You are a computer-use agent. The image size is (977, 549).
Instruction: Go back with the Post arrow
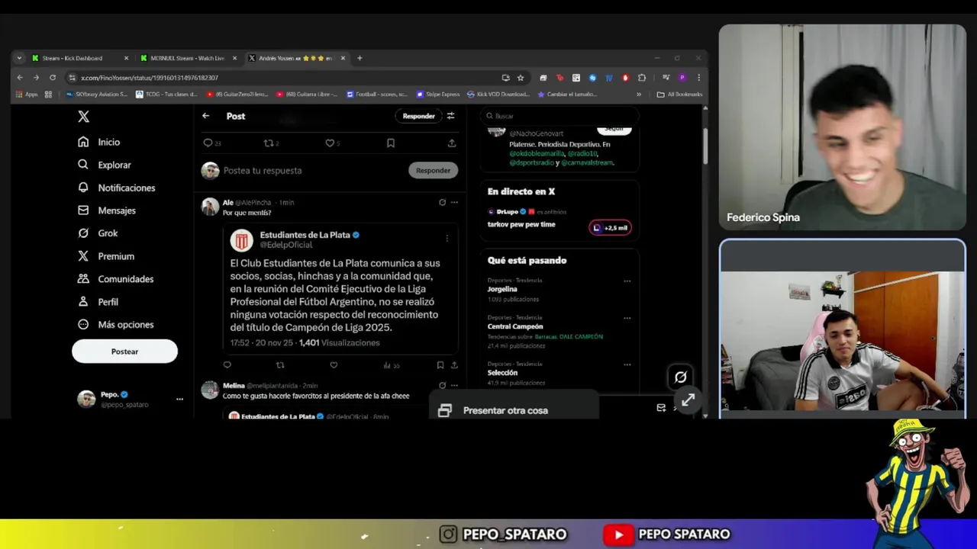205,116
